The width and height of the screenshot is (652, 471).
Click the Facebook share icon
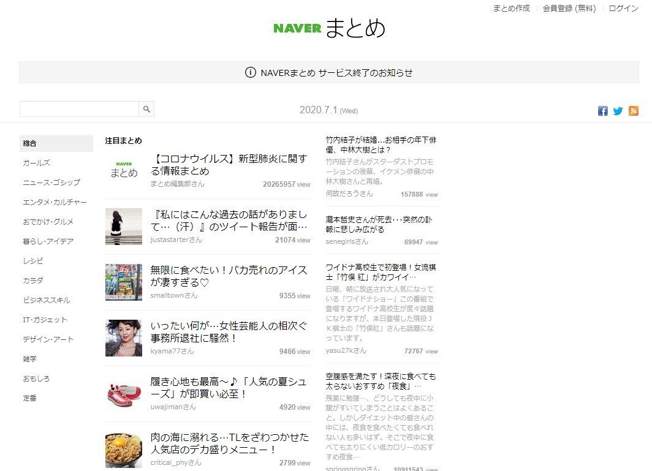click(x=603, y=111)
